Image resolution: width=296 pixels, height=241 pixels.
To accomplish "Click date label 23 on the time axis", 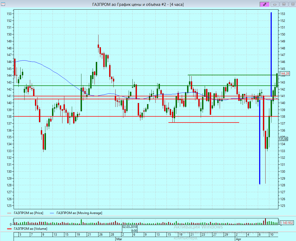I will click(203, 234).
